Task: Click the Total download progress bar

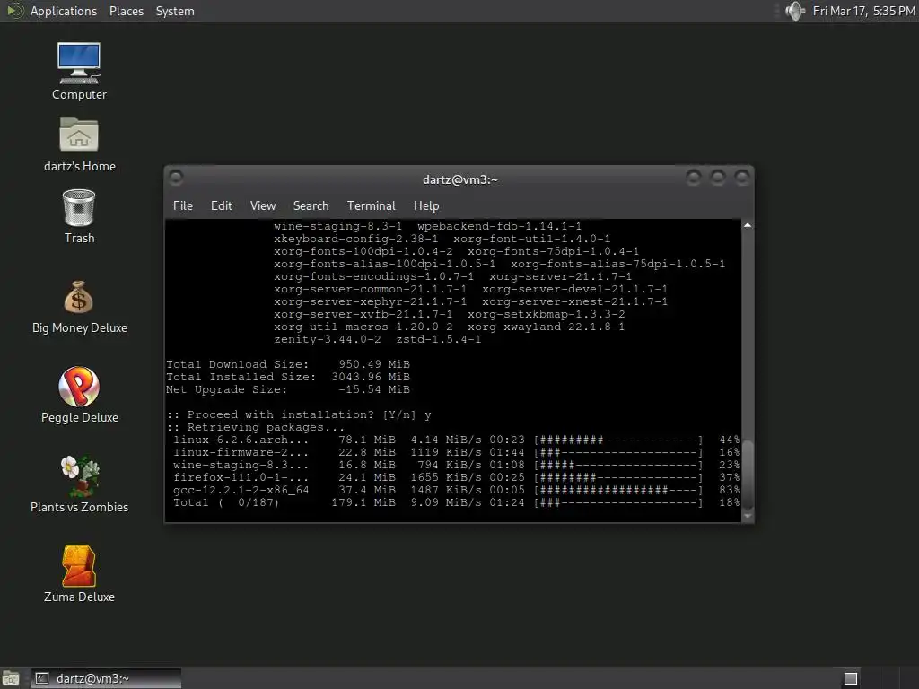Action: pos(617,502)
